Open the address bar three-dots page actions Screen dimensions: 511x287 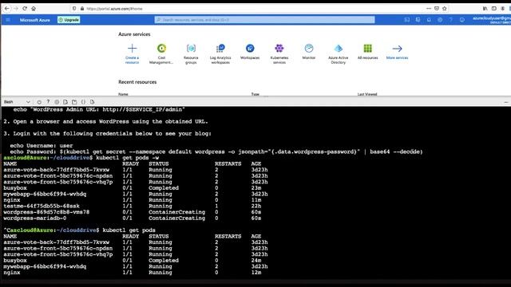point(429,9)
